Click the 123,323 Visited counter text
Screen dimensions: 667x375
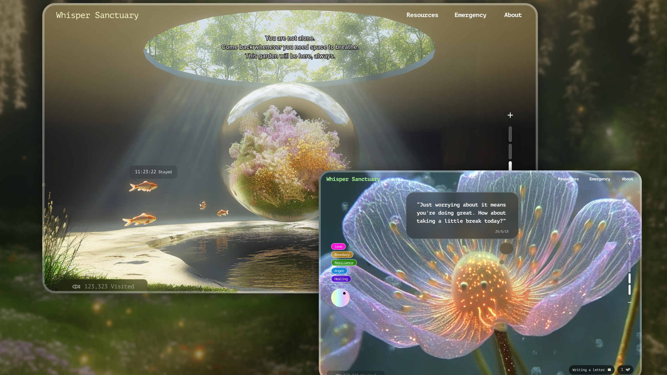click(x=109, y=287)
